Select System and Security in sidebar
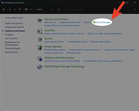 (x=14, y=23)
